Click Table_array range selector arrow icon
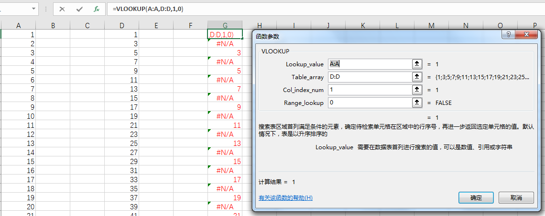This screenshot has width=545, height=216. (417, 77)
